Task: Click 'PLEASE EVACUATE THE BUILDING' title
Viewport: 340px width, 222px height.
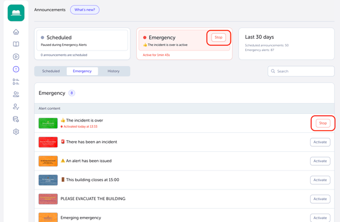Action: pyautogui.click(x=93, y=198)
